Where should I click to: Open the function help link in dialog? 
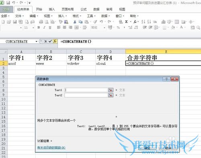pos(51,148)
